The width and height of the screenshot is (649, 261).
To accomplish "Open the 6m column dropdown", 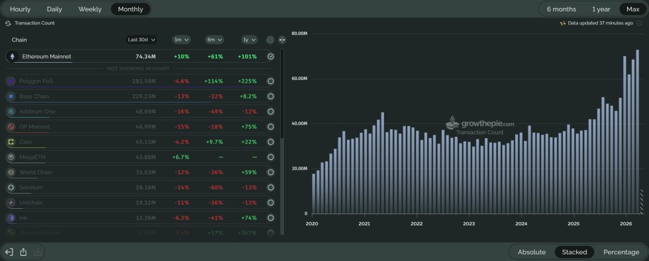I will [x=215, y=40].
